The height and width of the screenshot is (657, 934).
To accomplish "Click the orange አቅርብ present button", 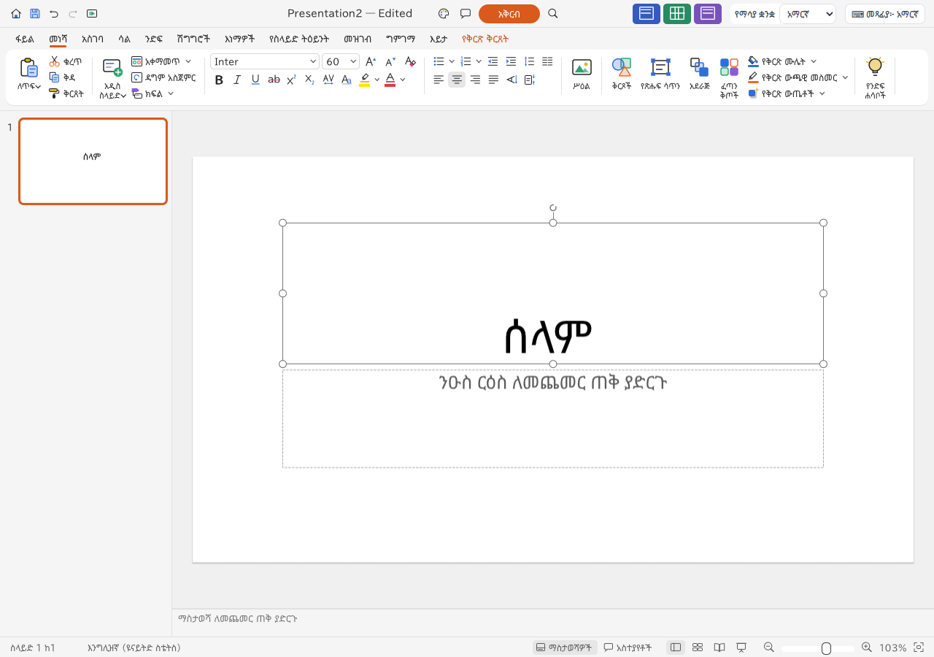I will click(509, 14).
